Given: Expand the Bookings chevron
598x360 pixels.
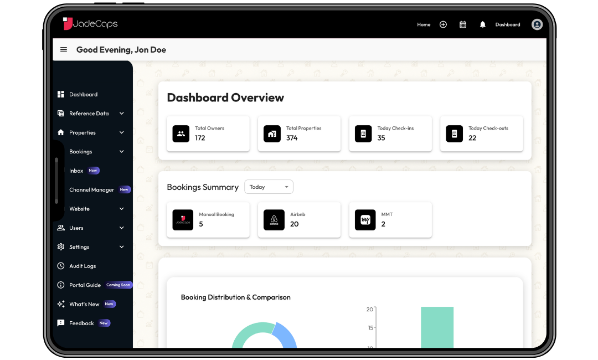Looking at the screenshot, I should pos(122,151).
